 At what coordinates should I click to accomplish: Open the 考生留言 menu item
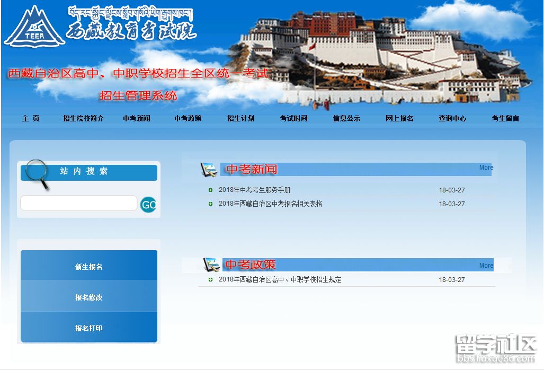tap(505, 119)
